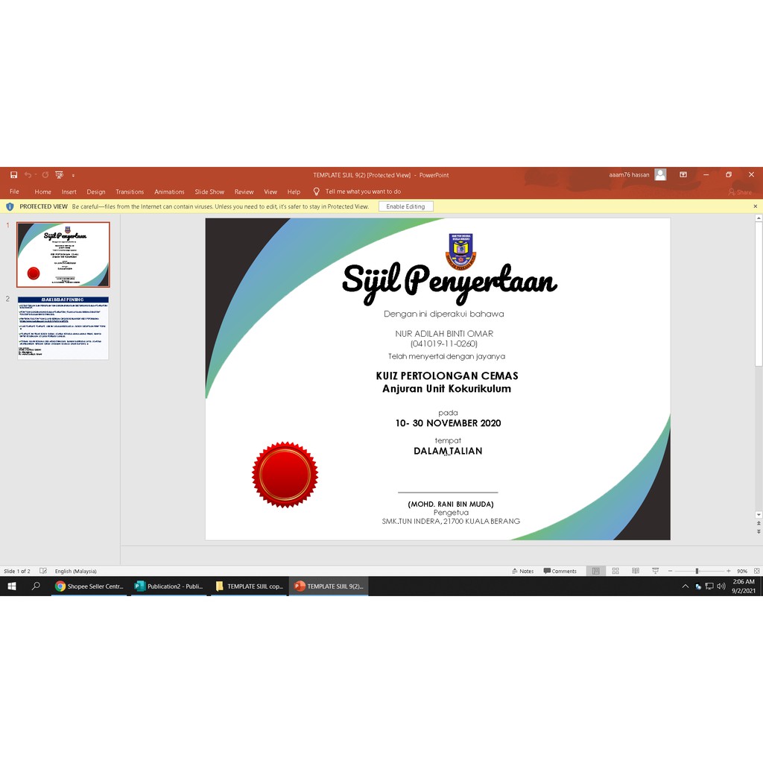The image size is (763, 763).
Task: Start Slide Show from status bar
Action: click(656, 571)
